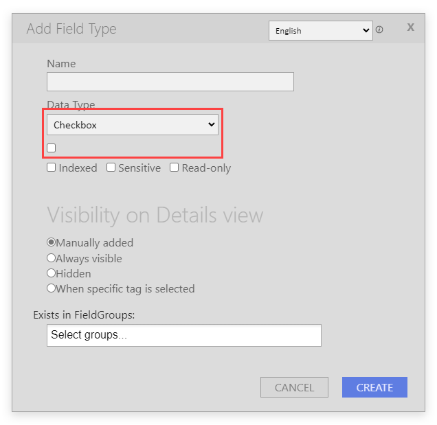Click the CREATE button
Viewport: 437px width, 425px height.
[x=374, y=387]
